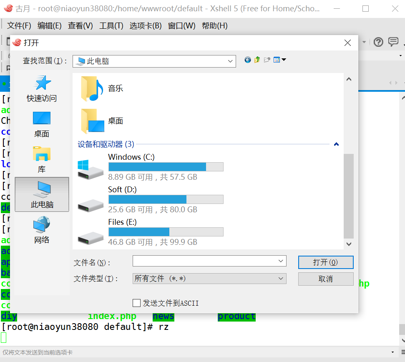Click Xshell chat bubble toolbar icon
The image size is (405, 362).
pos(393,42)
